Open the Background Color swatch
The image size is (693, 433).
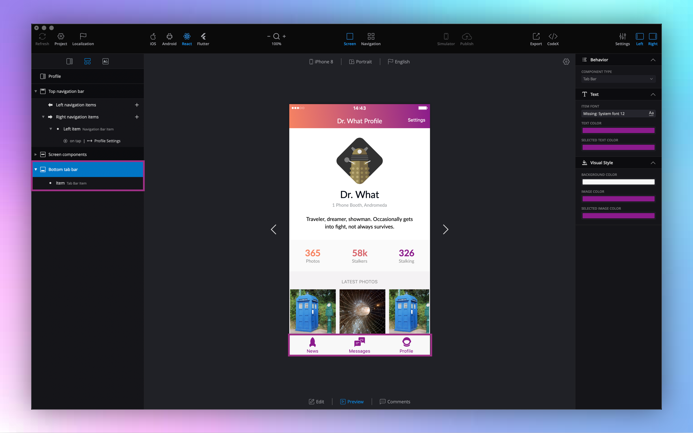tap(618, 182)
